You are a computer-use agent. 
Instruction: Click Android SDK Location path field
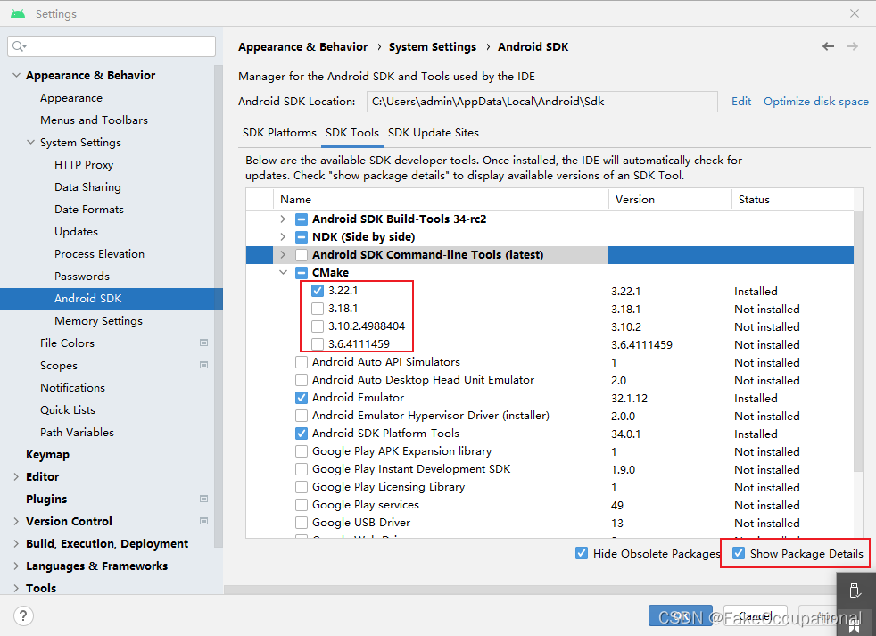pos(541,102)
